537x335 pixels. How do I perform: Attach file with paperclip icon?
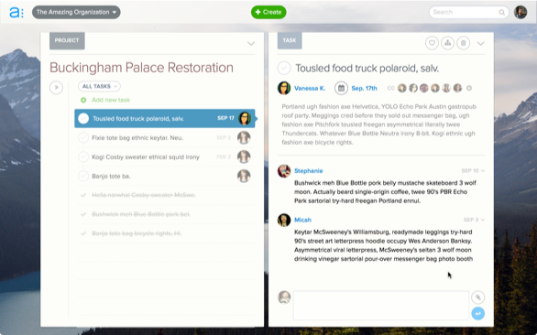tap(477, 297)
